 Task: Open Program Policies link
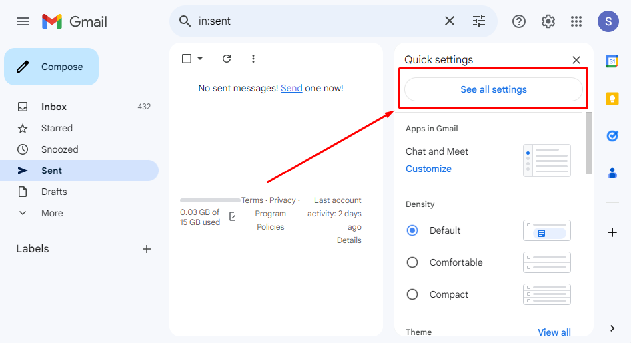pyautogui.click(x=270, y=220)
